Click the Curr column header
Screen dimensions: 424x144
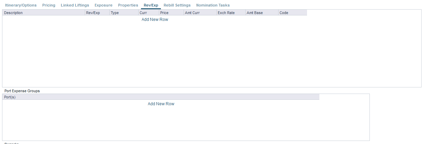pos(149,13)
